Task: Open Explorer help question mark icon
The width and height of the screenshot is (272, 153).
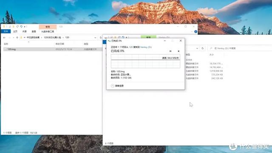Action: point(195,31)
